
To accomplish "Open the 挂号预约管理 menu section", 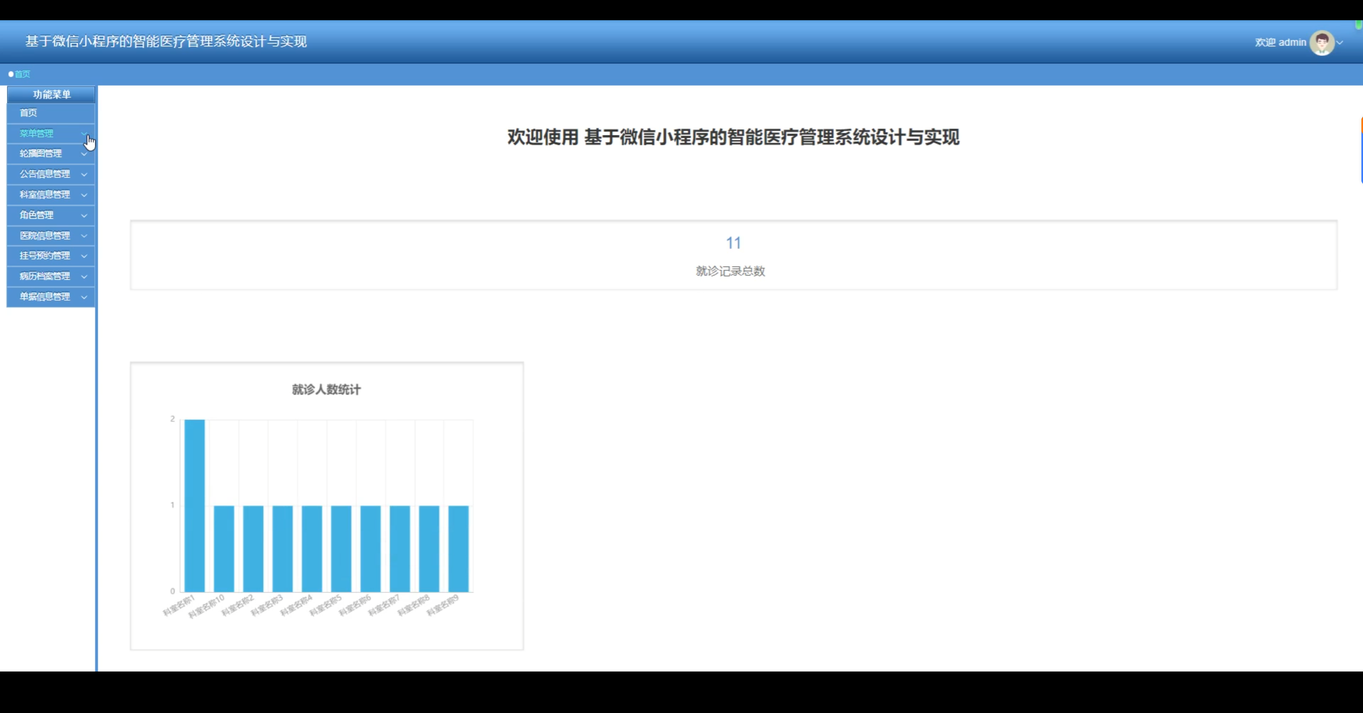I will click(45, 256).
